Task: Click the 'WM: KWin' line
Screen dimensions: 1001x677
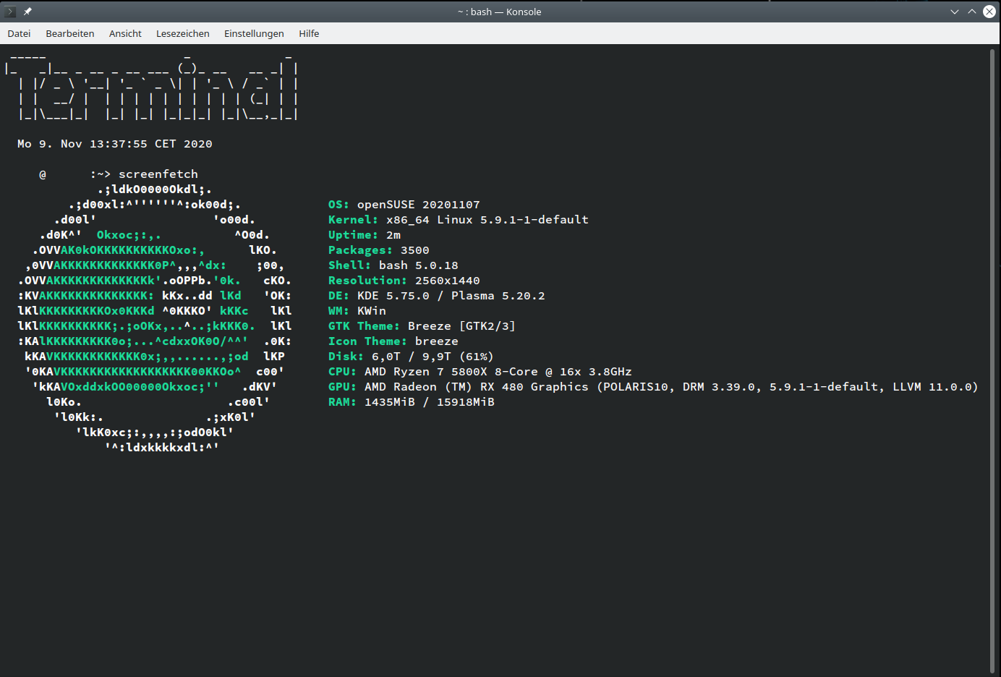Action: 357,311
